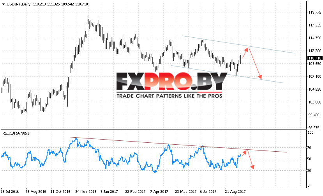Click the RSI scale level 30
The height and width of the screenshot is (196, 323).
coord(309,170)
